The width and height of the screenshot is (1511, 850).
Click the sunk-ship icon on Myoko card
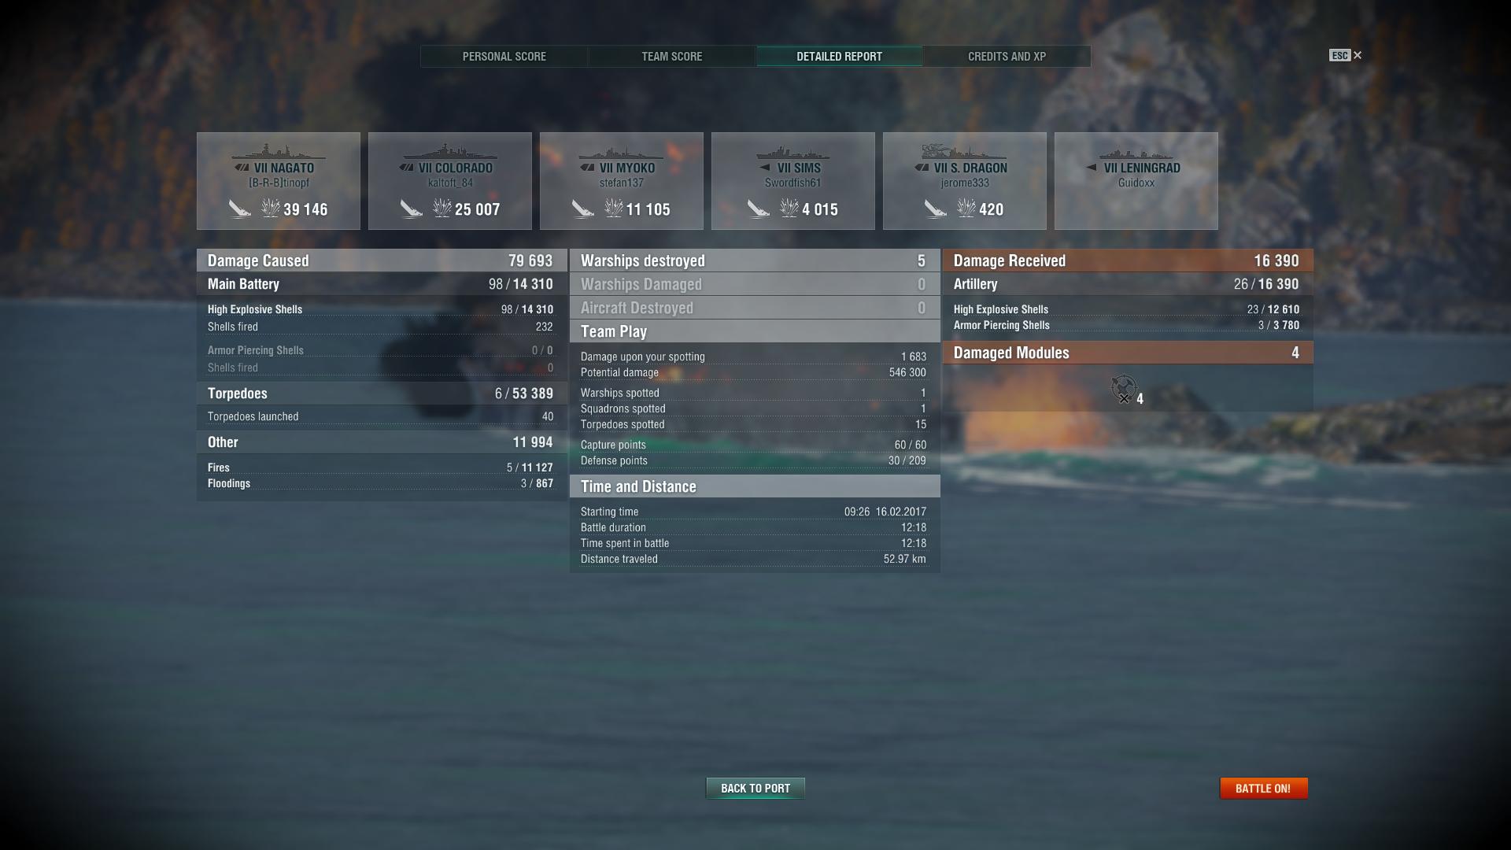[x=582, y=209]
